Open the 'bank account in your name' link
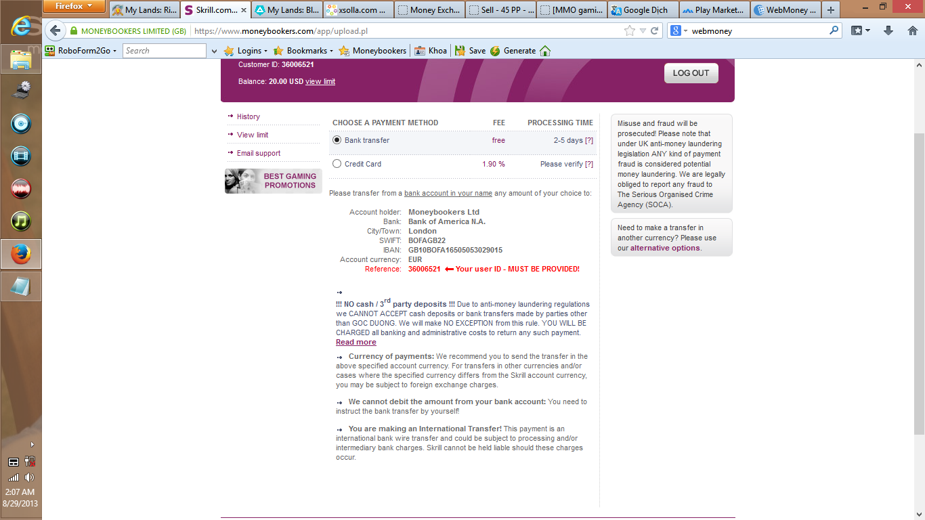Viewport: 925px width, 520px height. (448, 194)
